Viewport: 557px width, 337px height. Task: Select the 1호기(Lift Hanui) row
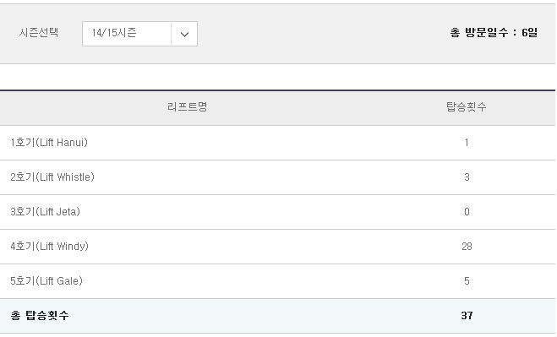coord(277,143)
